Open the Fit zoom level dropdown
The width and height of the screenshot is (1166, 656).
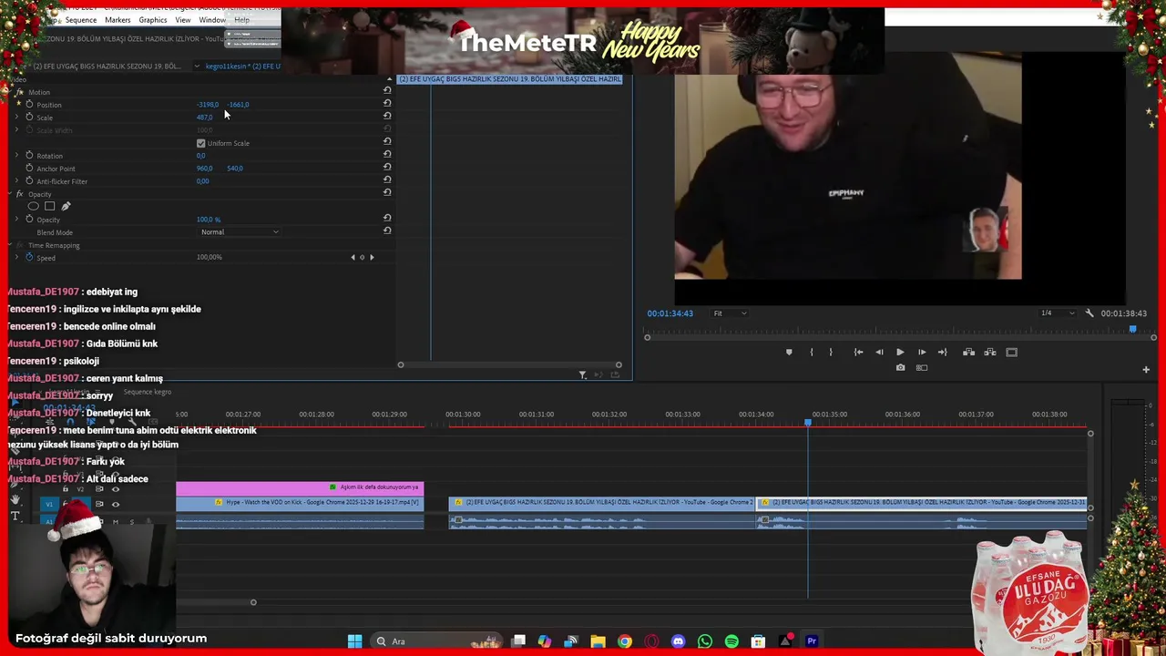[730, 313]
